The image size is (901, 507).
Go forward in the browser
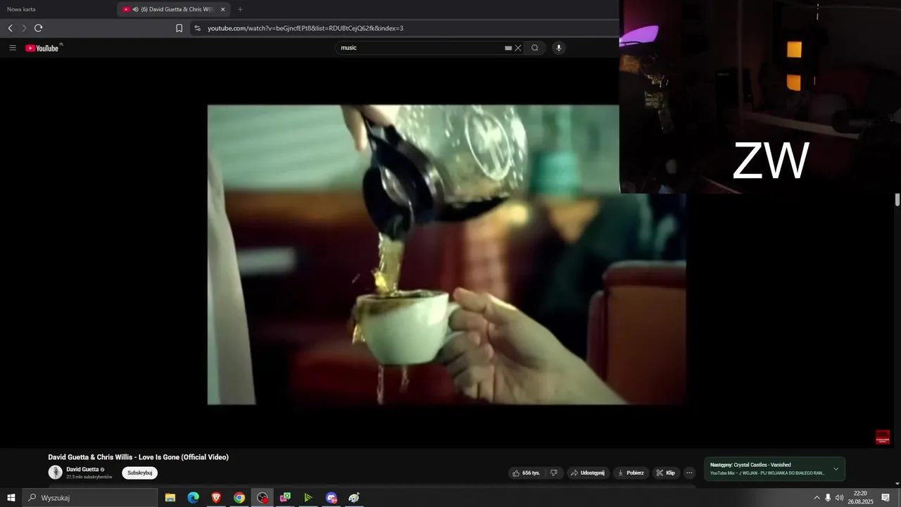click(x=24, y=28)
